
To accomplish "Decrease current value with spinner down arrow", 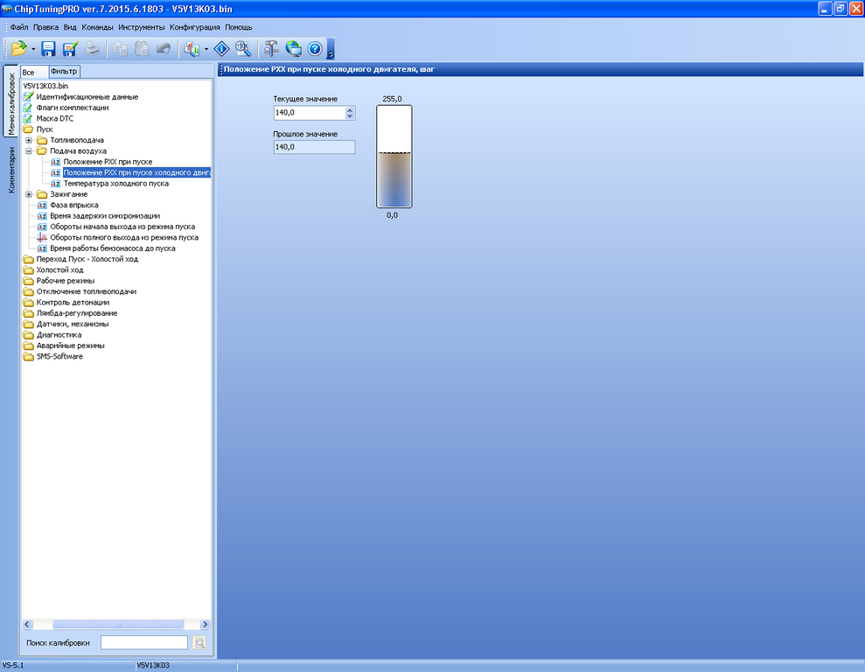I will pyautogui.click(x=350, y=115).
